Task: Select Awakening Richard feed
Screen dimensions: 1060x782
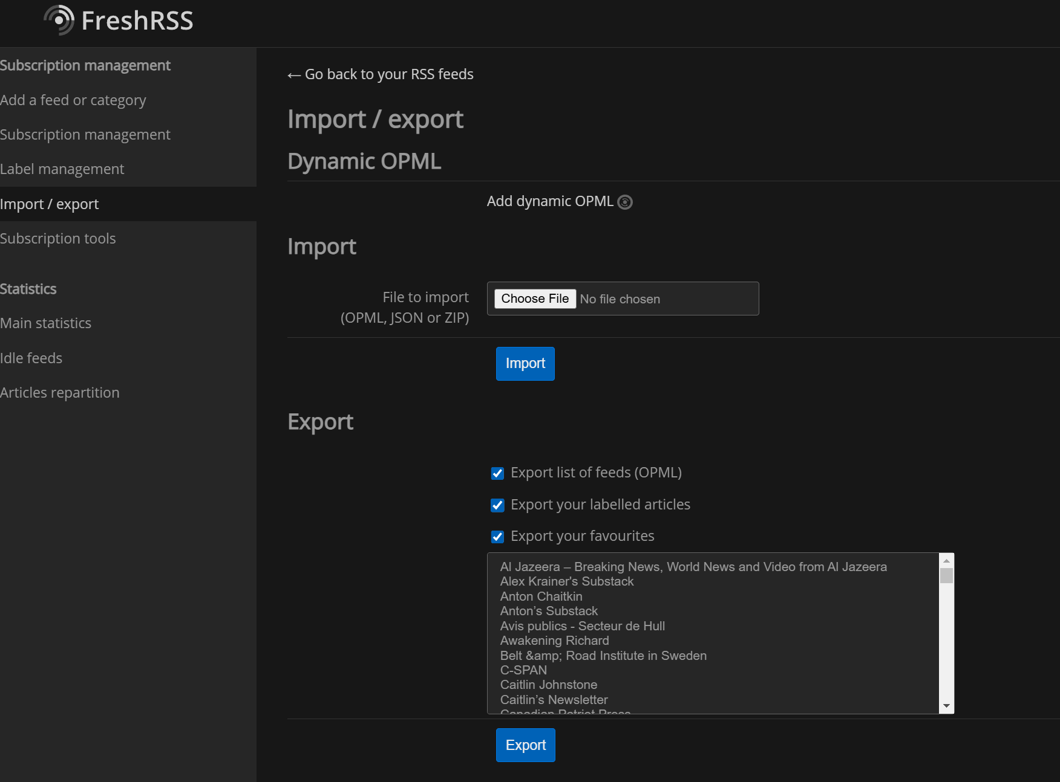Action: [x=555, y=641]
